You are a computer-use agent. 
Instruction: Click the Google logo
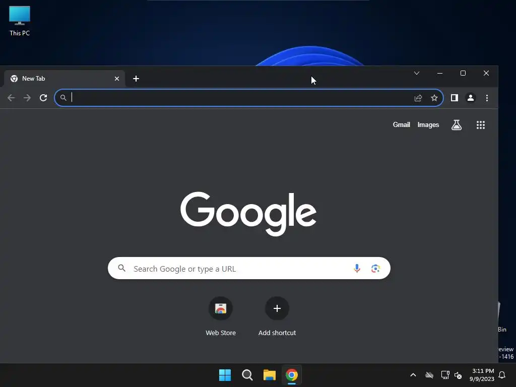(x=248, y=214)
